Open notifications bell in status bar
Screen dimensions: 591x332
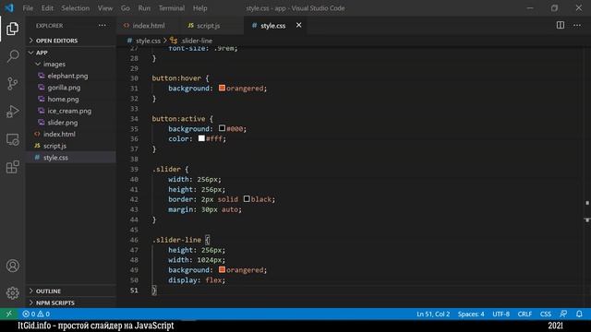click(x=579, y=314)
